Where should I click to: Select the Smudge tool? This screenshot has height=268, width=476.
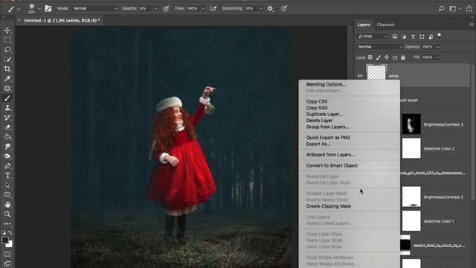tap(7, 147)
